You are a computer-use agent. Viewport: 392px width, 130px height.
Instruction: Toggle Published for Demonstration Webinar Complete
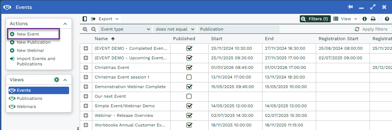point(189,87)
